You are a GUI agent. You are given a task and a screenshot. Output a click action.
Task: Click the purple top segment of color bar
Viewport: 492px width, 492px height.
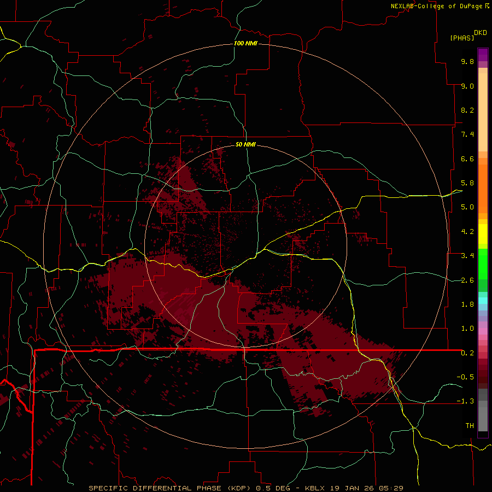[483, 55]
